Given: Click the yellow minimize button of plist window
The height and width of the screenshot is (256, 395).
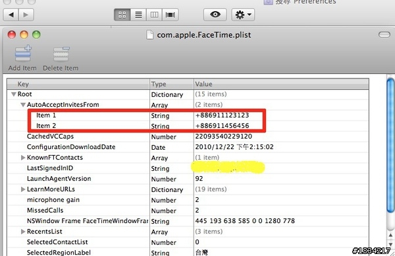Looking at the screenshot, I should (24, 35).
